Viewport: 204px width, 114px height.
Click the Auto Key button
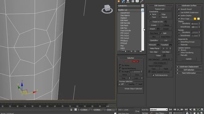tap(145, 110)
